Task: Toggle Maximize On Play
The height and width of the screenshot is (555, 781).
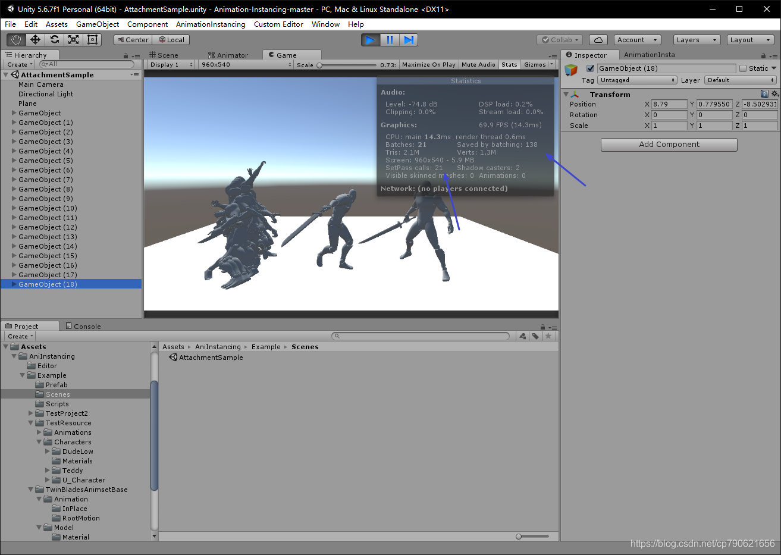Action: (428, 64)
